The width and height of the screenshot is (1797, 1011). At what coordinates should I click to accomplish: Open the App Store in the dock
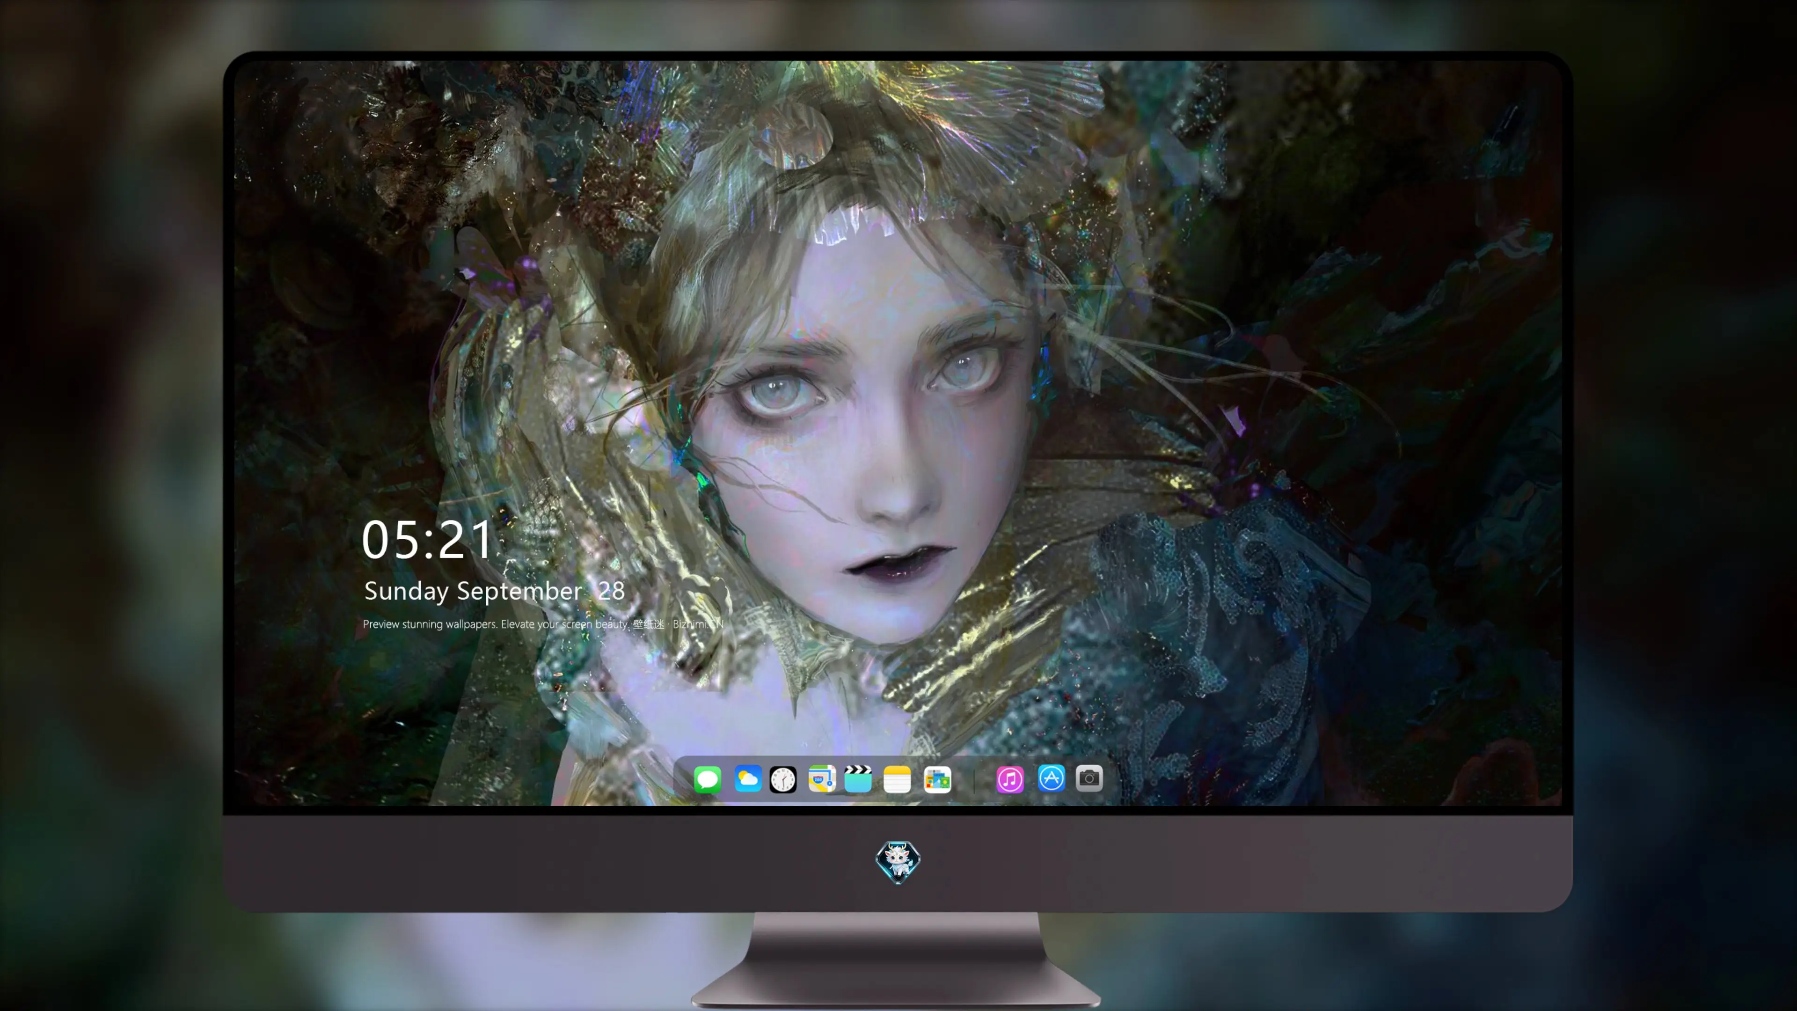click(x=1051, y=779)
